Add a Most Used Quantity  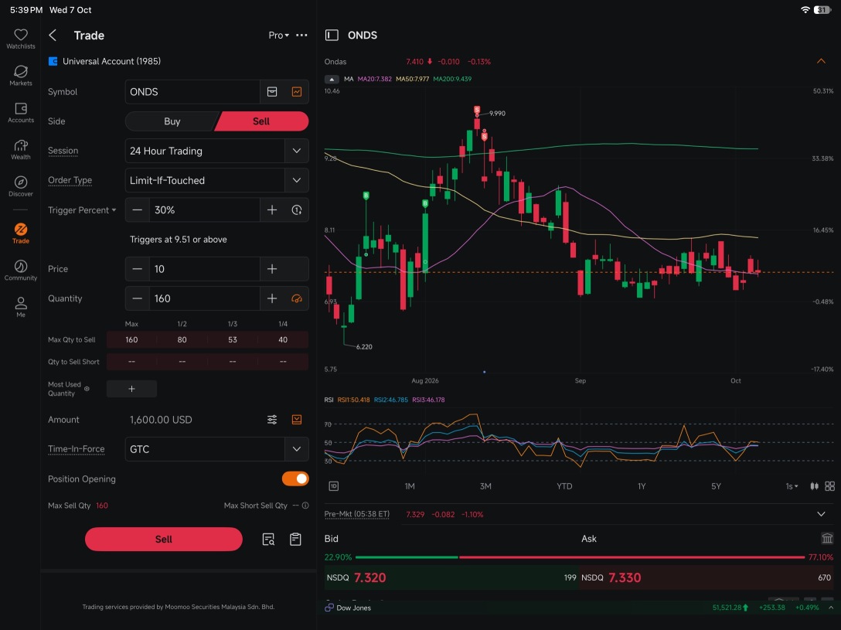pos(131,389)
